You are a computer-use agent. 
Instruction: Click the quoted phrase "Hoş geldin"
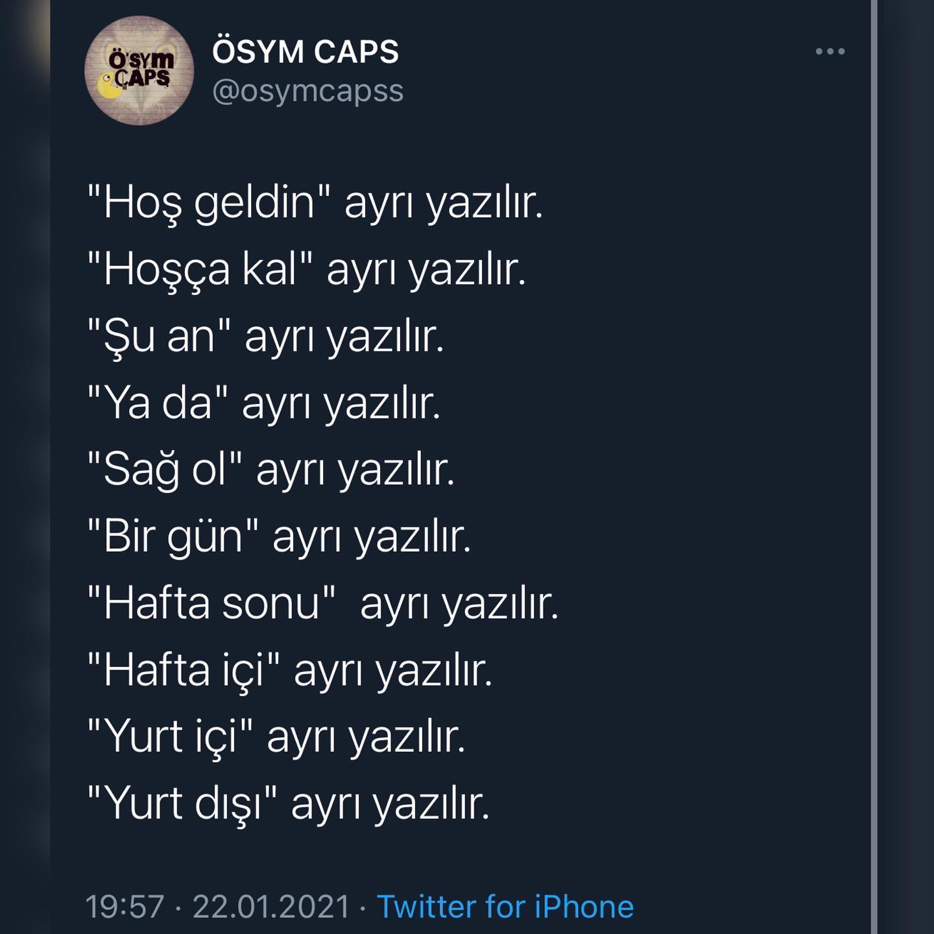point(210,202)
